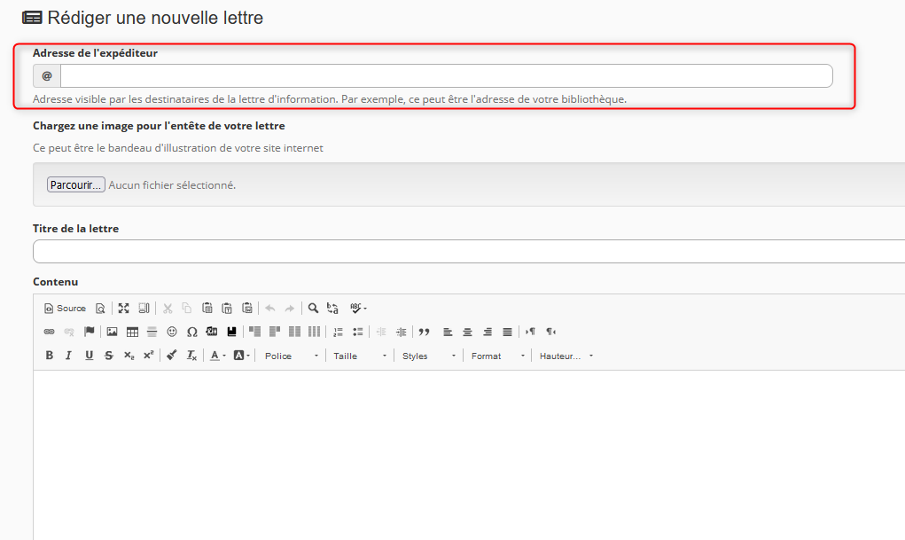Viewport: 905px width, 540px height.
Task: Click the Find magnifying glass icon
Action: click(x=313, y=309)
